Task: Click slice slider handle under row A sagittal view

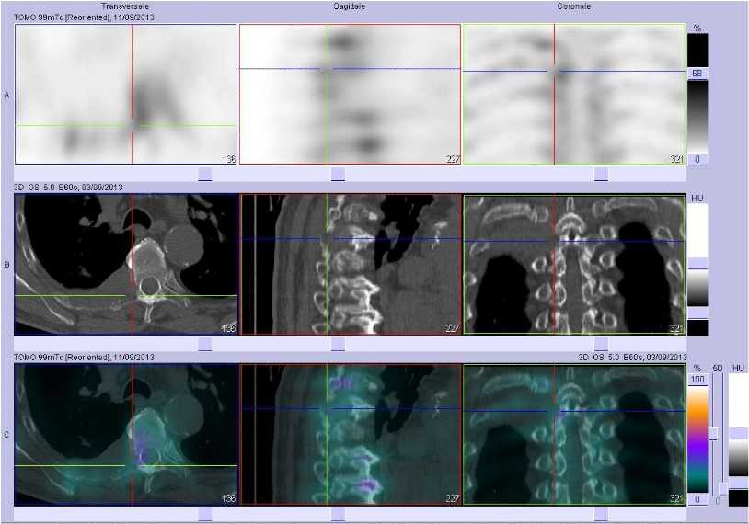Action: pyautogui.click(x=338, y=174)
